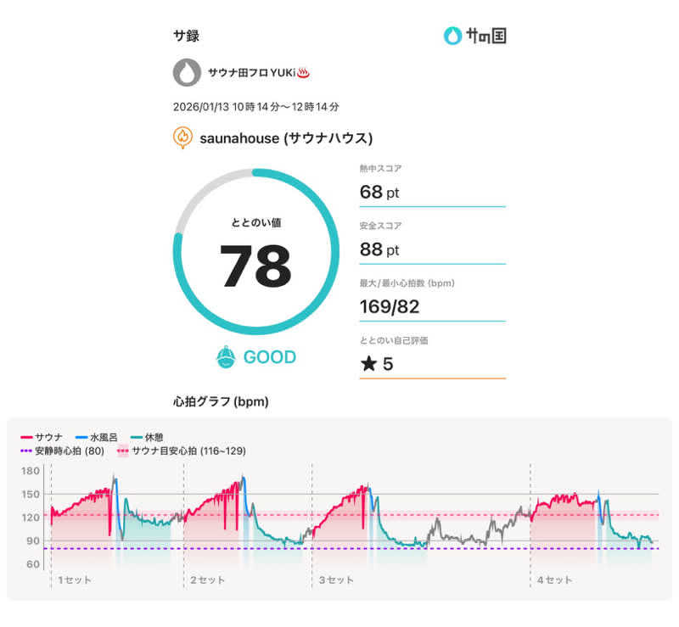Click the 最大/最小心拍数 169/82 value
This screenshot has width=679, height=627.
[x=390, y=307]
